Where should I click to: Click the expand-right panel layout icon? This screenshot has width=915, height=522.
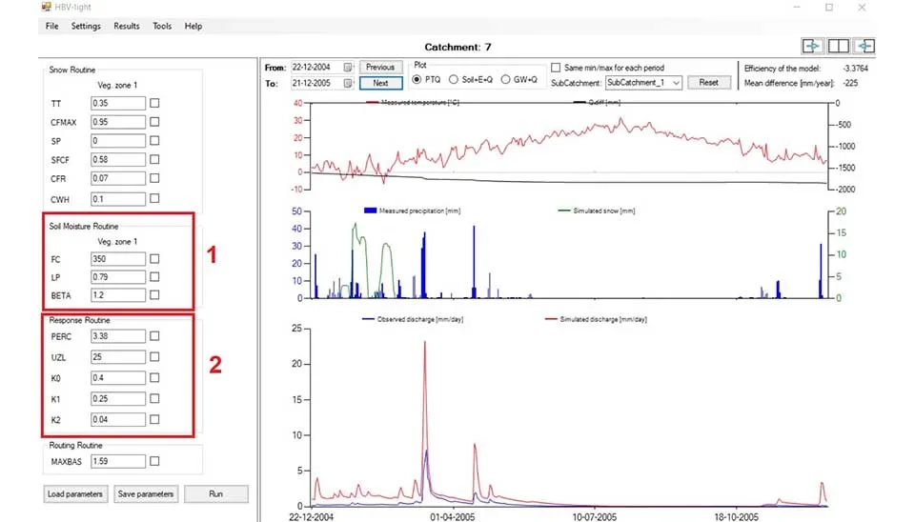[x=812, y=46]
